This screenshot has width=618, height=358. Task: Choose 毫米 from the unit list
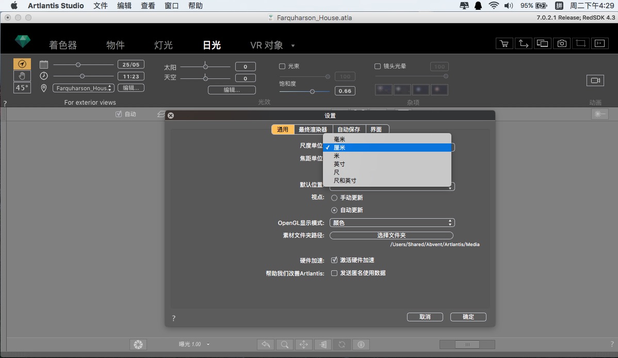pyautogui.click(x=387, y=139)
